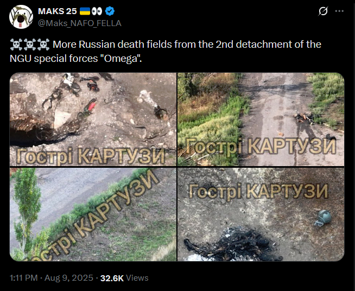Open the MAKS 25 profile avatar
The height and width of the screenshot is (291, 355).
click(21, 17)
